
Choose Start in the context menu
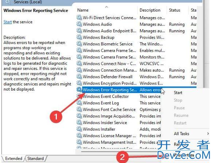[178, 93]
